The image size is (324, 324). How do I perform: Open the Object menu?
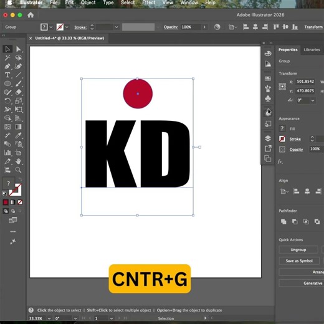point(88,2)
